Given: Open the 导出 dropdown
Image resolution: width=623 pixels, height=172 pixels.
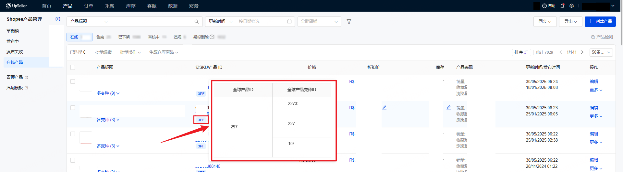Looking at the screenshot, I should pos(570,22).
